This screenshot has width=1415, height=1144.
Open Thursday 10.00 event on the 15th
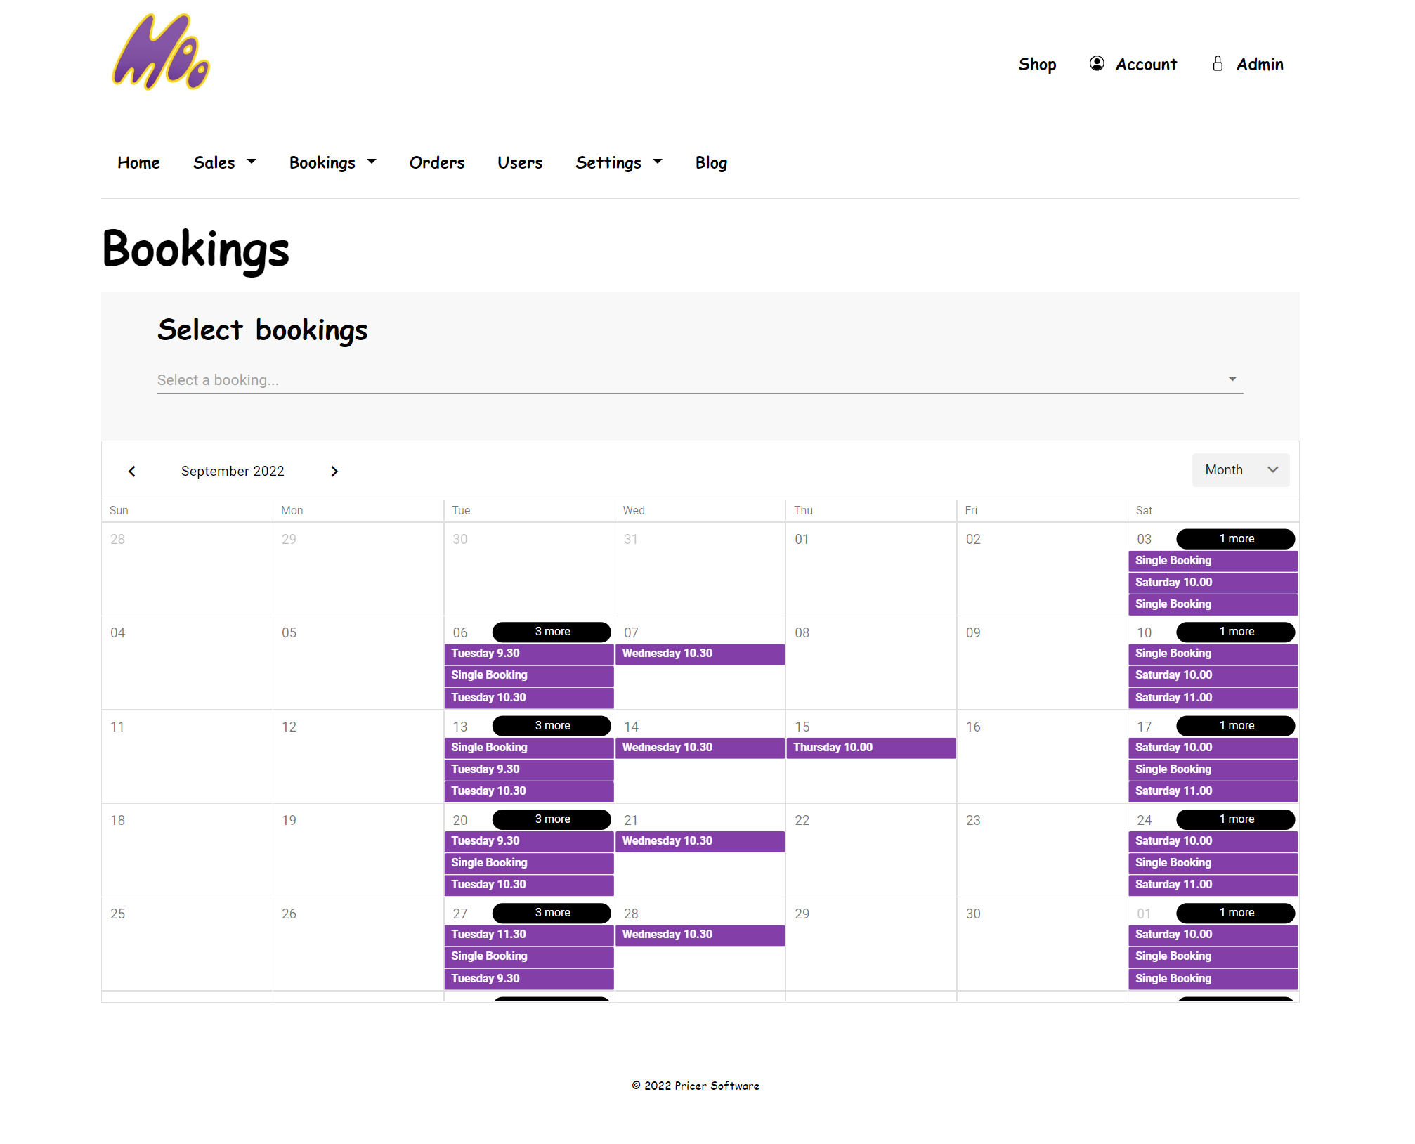(x=871, y=748)
